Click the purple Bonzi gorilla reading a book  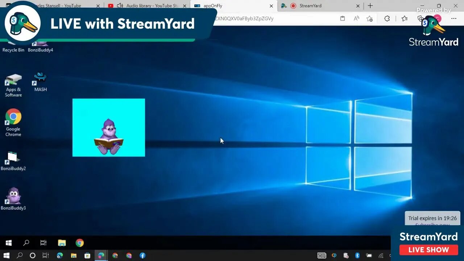point(109,137)
